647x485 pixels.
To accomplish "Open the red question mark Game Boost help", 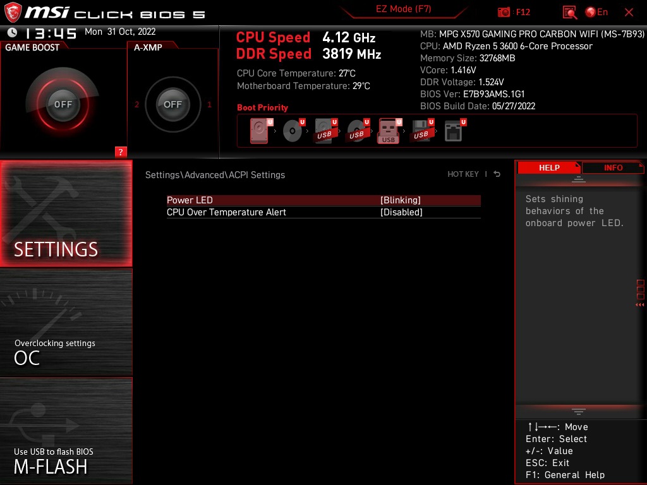I will (x=121, y=152).
